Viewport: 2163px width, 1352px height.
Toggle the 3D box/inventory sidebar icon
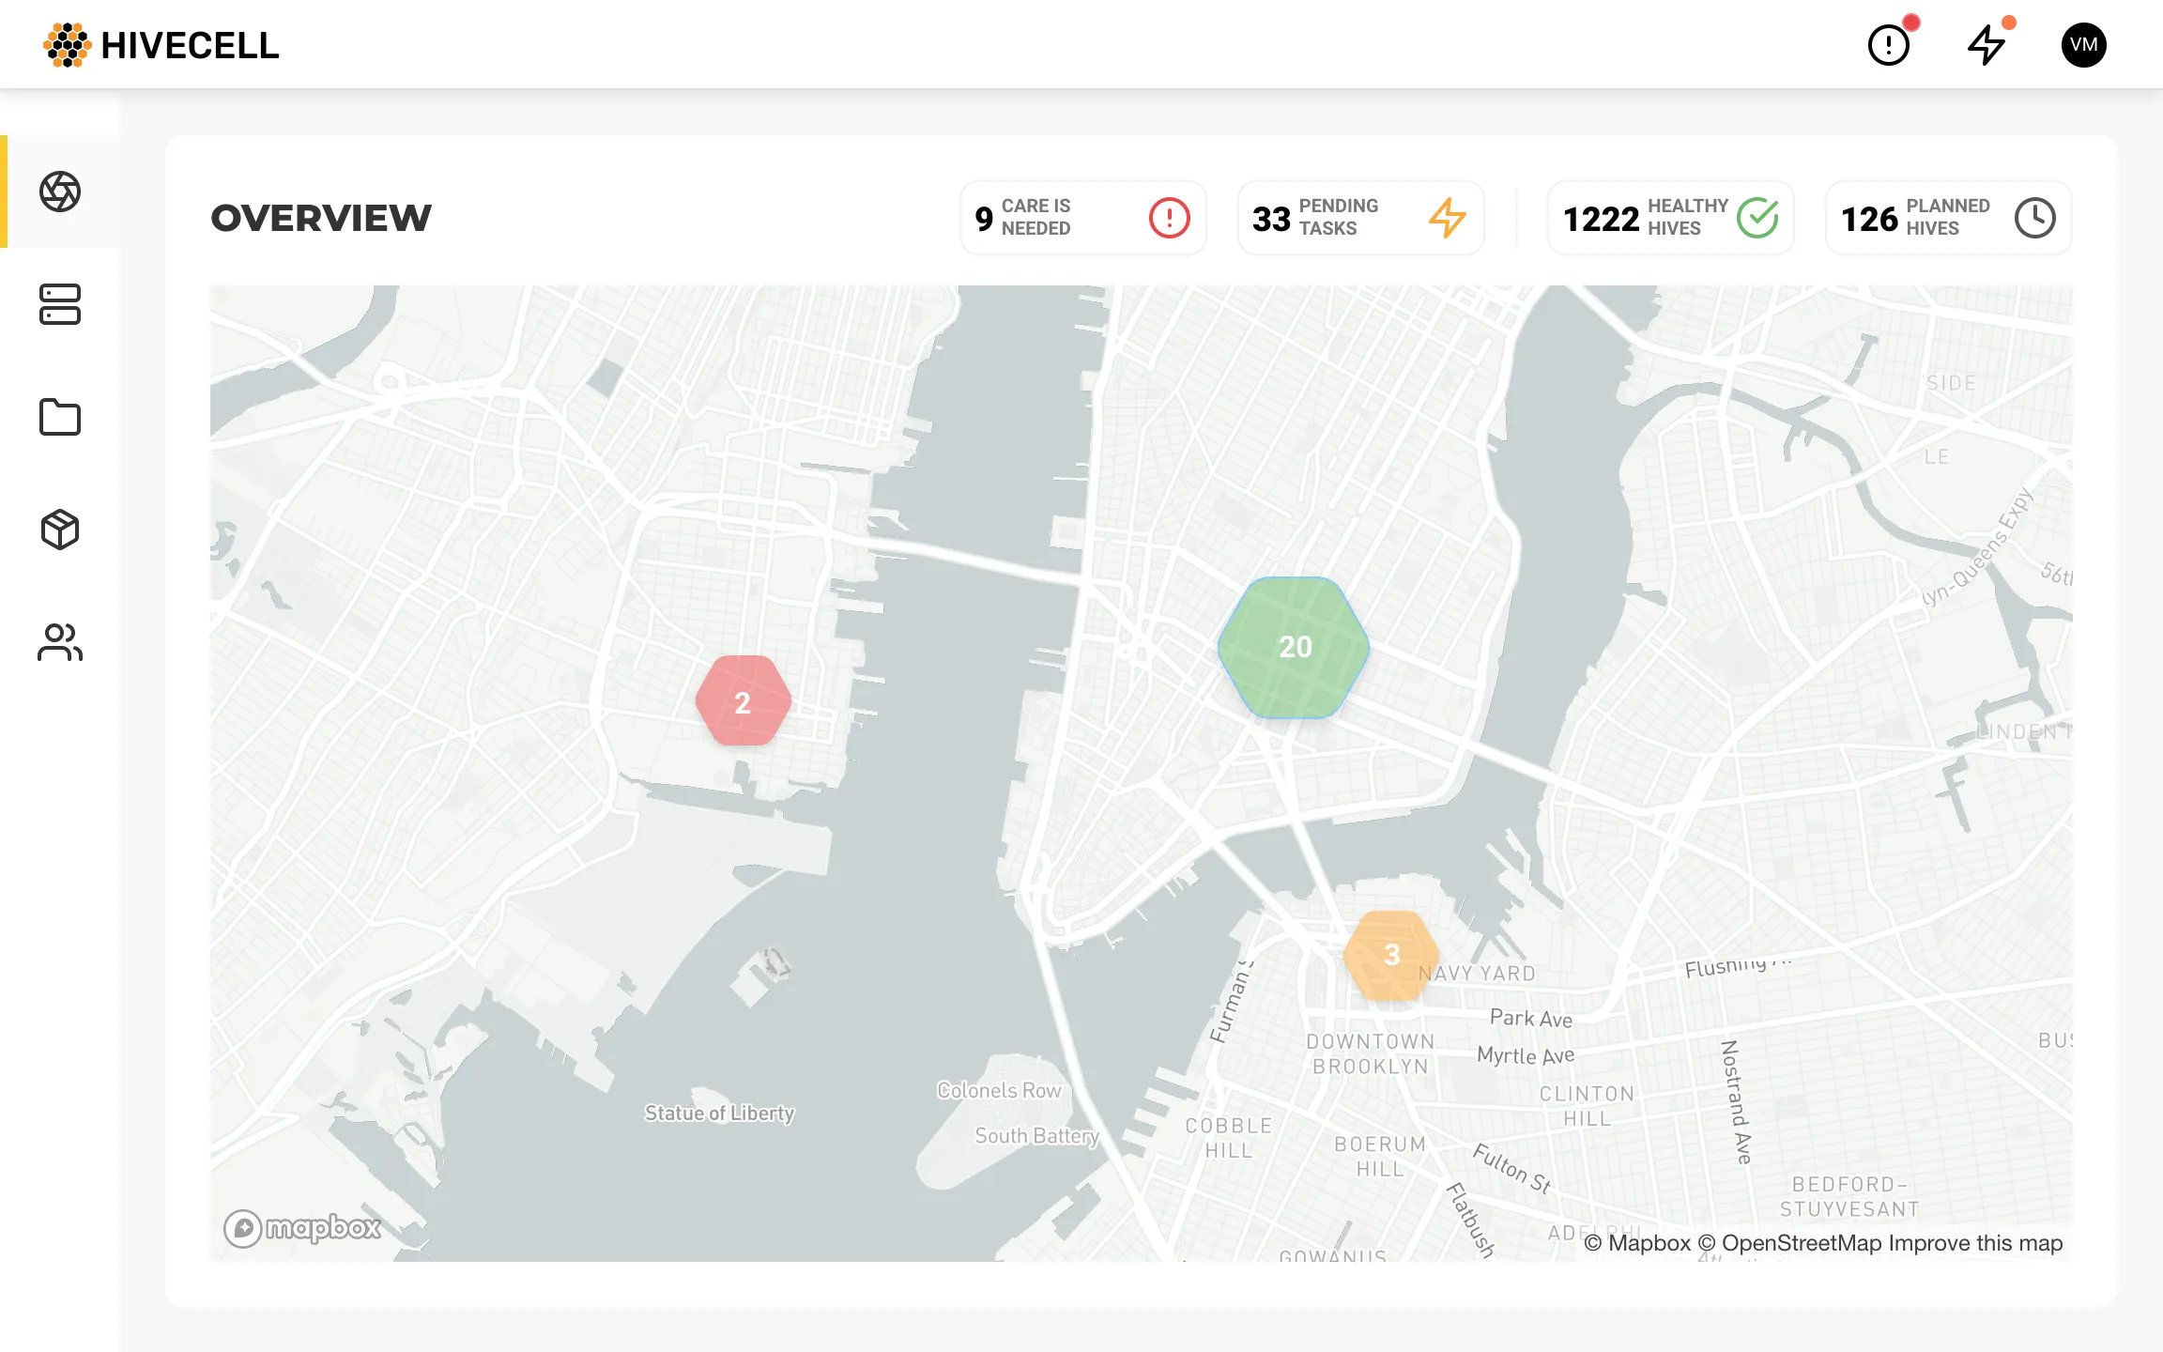click(x=59, y=528)
